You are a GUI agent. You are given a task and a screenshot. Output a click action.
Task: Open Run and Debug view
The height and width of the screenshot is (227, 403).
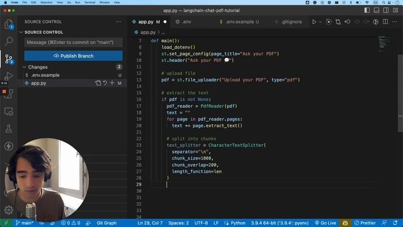9,76
